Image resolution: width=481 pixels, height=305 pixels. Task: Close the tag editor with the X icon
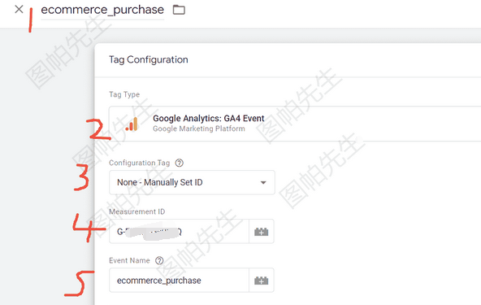19,9
